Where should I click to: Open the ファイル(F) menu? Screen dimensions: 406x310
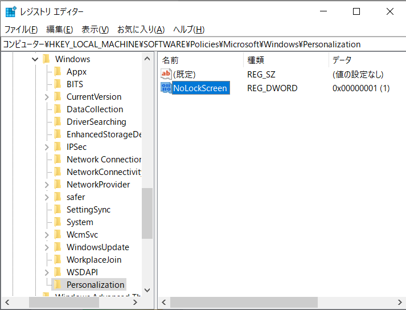point(21,30)
